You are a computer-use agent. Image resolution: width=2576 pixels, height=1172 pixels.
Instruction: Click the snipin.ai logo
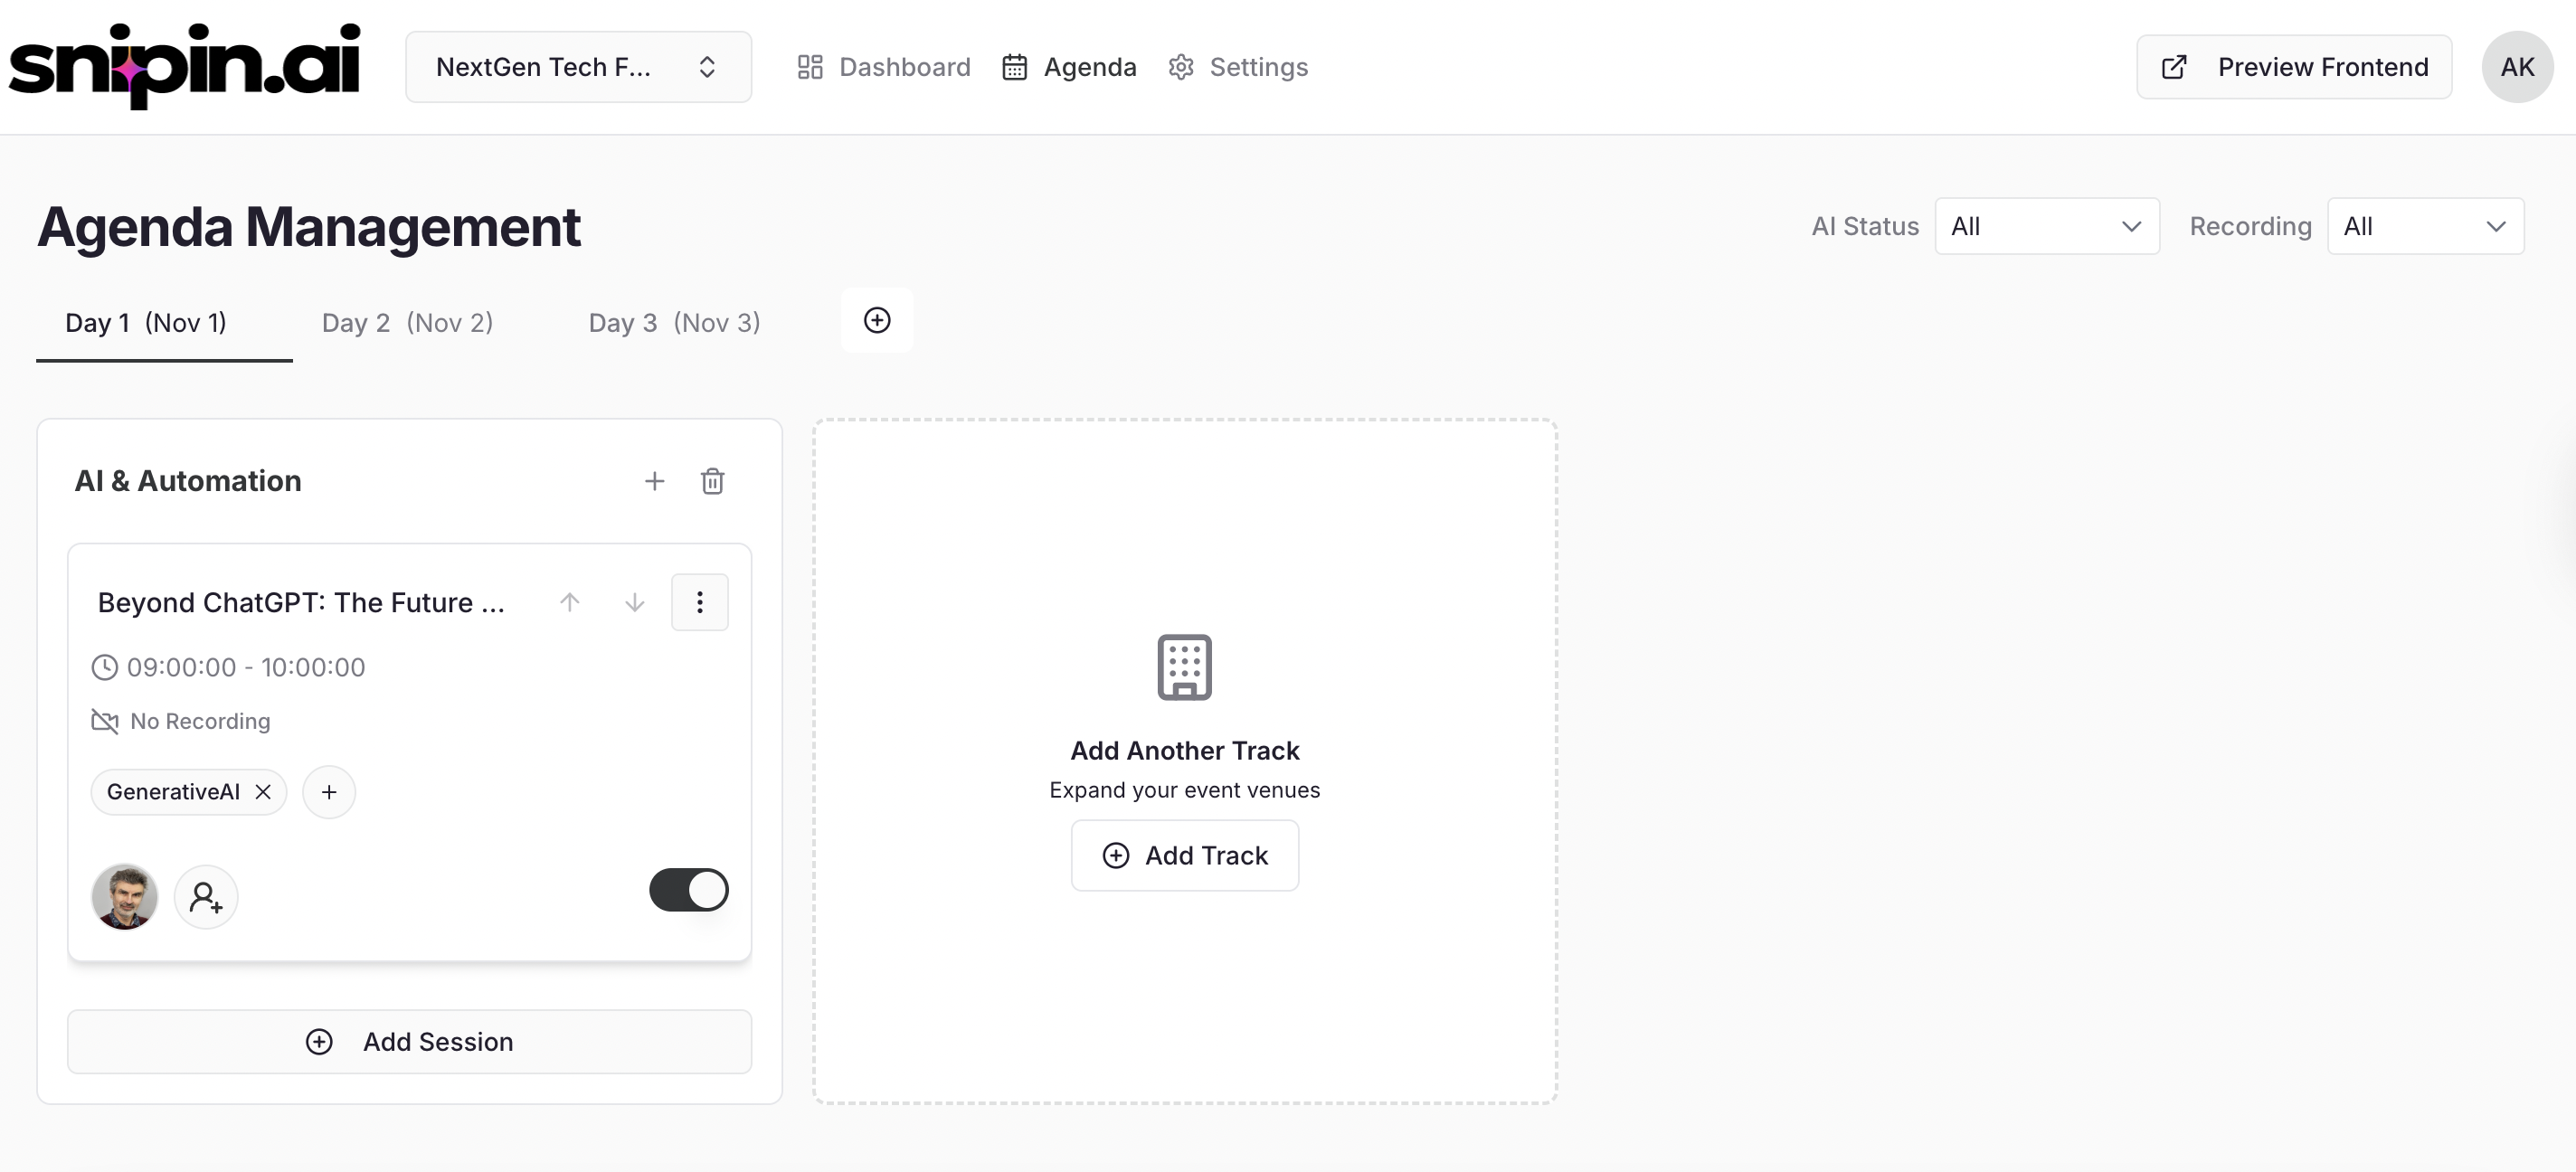coord(184,66)
